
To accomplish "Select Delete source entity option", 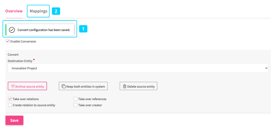I will pyautogui.click(x=138, y=86).
